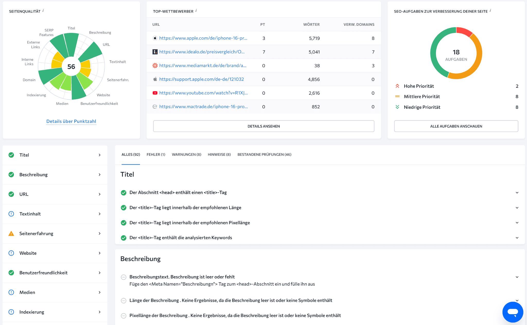The width and height of the screenshot is (527, 325).
Task: Click check icon for head enthält title-Tag
Action: (x=124, y=192)
